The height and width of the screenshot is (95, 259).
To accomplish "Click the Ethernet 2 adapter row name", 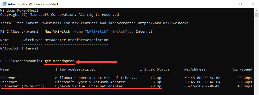I will point(11,78).
